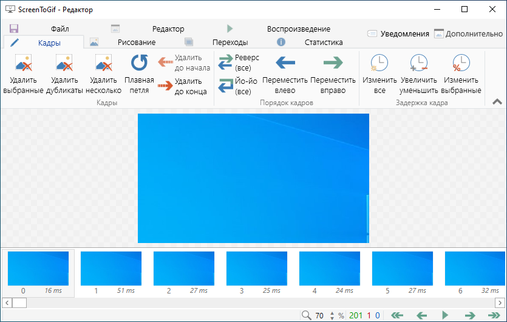507x322 pixels.
Task: Select frame 3 thumbnail
Action: 257,269
